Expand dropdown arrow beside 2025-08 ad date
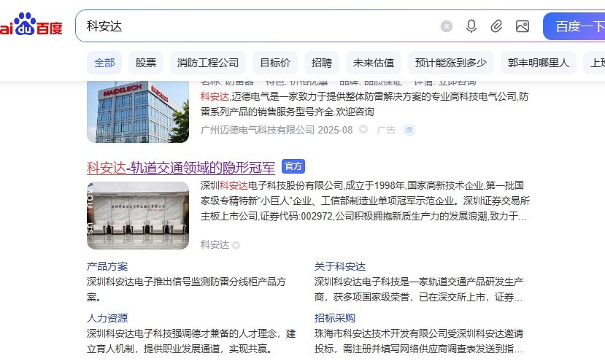Image resolution: width=605 pixels, height=364 pixels. tap(363, 129)
